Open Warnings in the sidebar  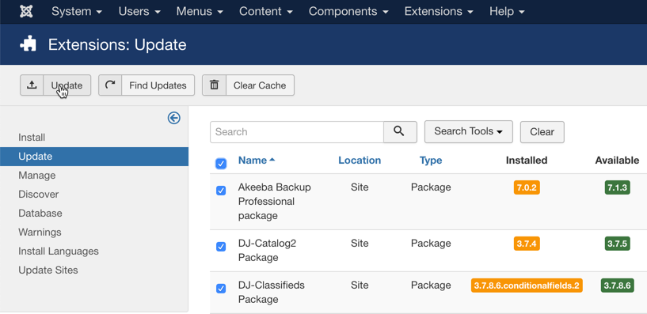pos(40,232)
